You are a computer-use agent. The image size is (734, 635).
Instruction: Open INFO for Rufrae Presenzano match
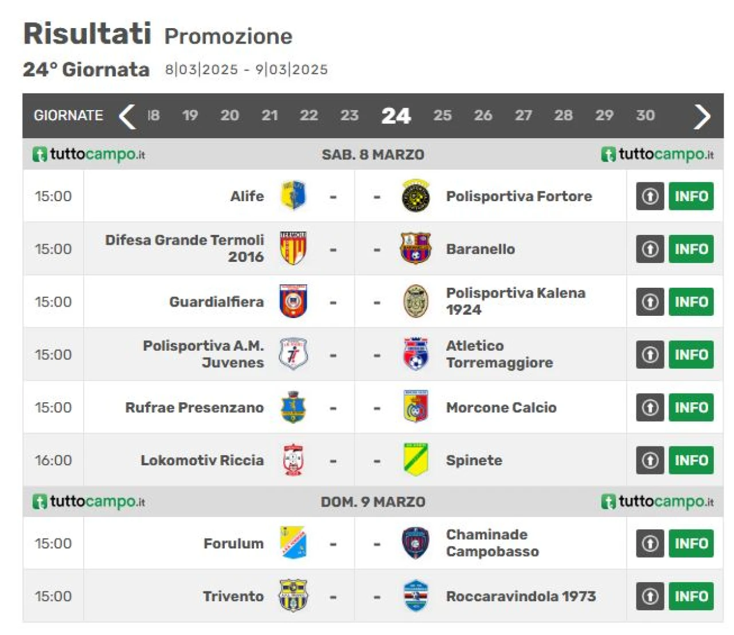(691, 407)
